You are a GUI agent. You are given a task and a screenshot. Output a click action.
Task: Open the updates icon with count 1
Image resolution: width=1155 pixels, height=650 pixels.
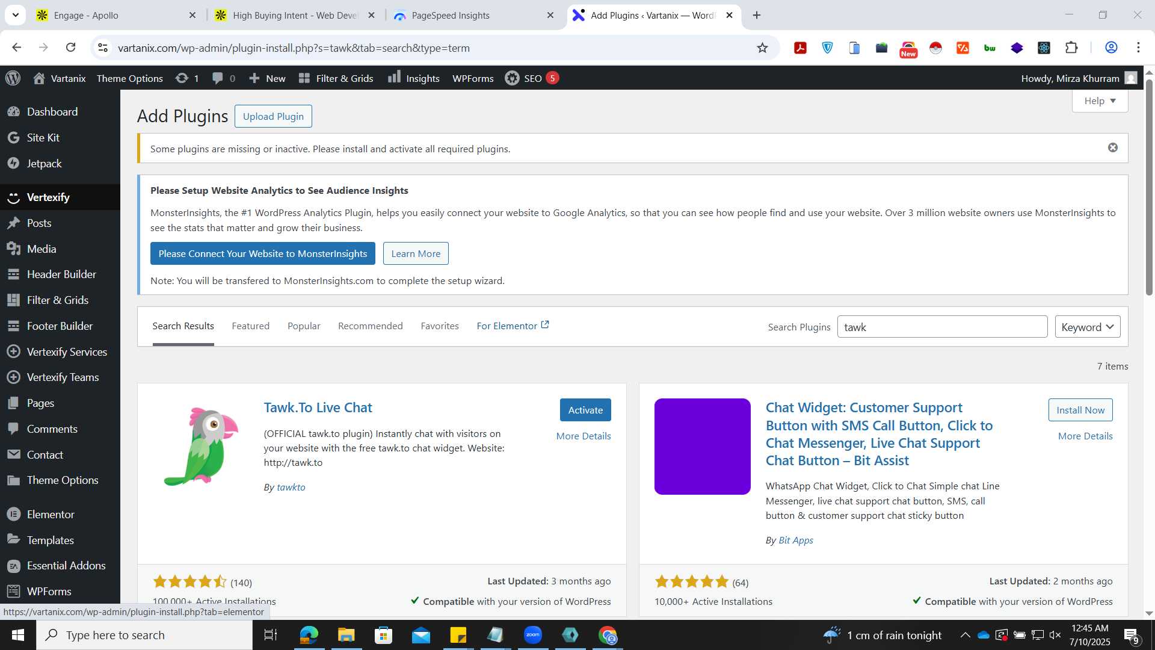187,78
